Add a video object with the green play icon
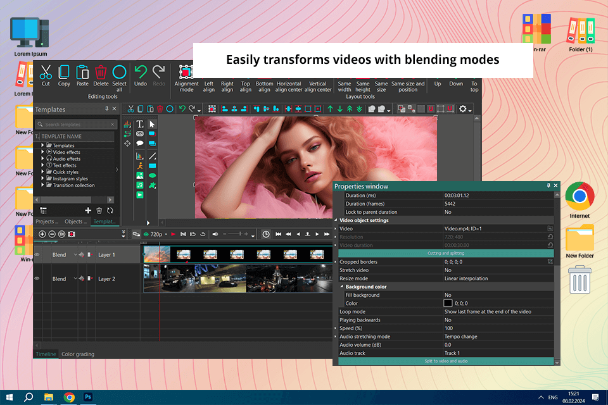Screen dimensions: 608x405 [x=140, y=195]
